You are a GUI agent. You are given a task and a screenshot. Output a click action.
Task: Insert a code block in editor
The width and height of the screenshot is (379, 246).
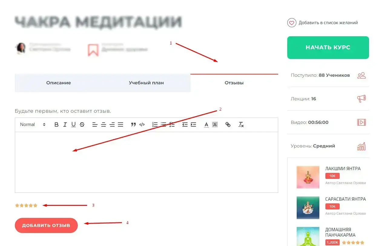[142, 125]
